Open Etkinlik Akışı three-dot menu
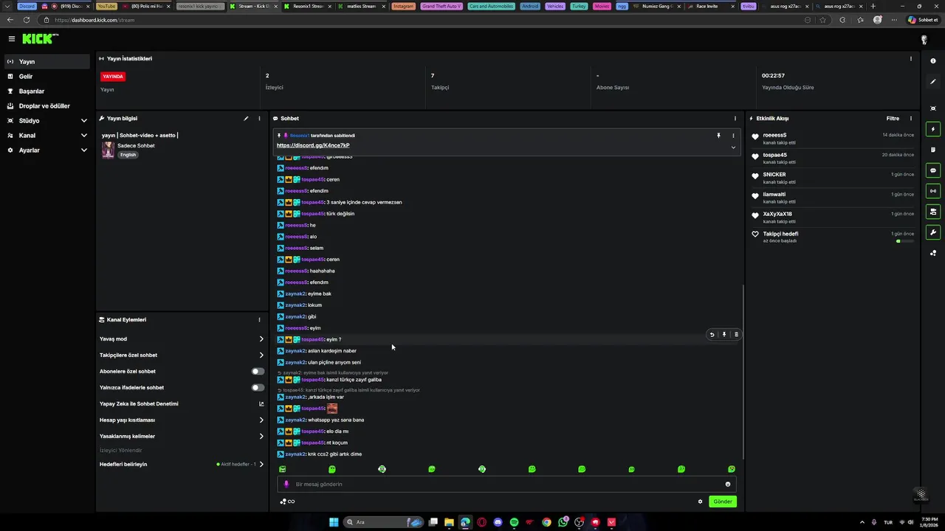The image size is (945, 531). coord(910,118)
